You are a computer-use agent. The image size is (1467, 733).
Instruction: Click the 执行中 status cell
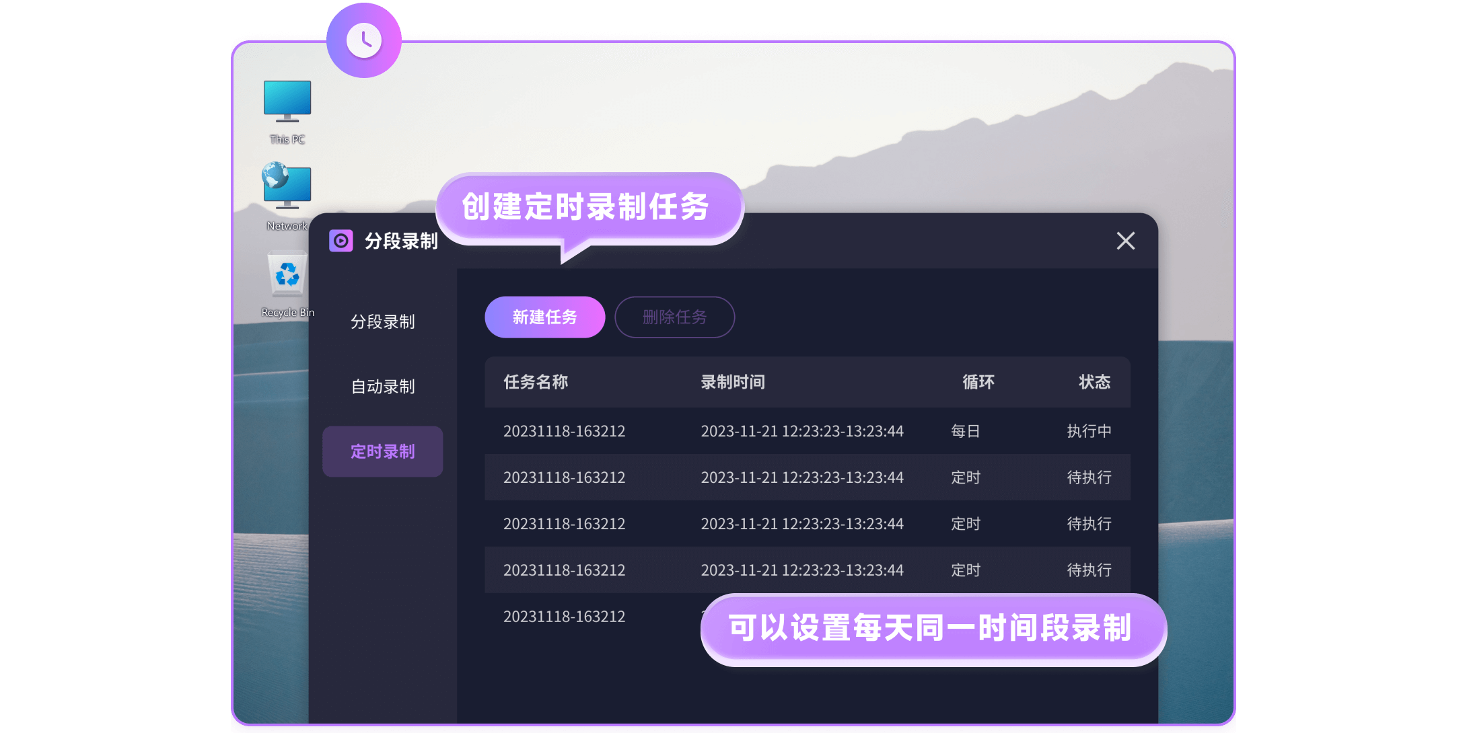coord(1089,431)
